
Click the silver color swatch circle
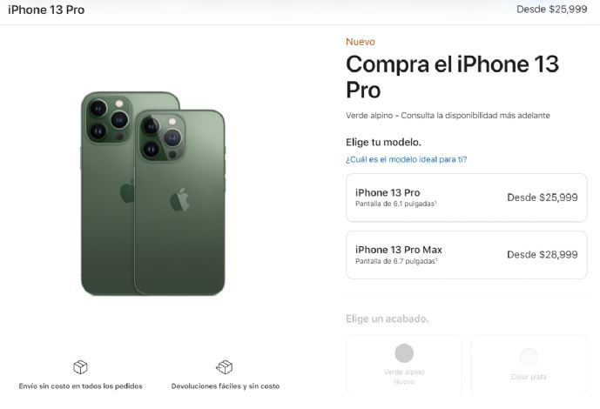click(x=529, y=358)
